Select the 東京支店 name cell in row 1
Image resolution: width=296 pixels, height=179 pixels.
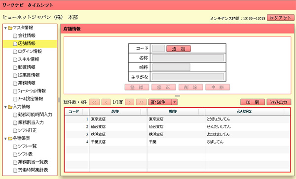(118, 119)
